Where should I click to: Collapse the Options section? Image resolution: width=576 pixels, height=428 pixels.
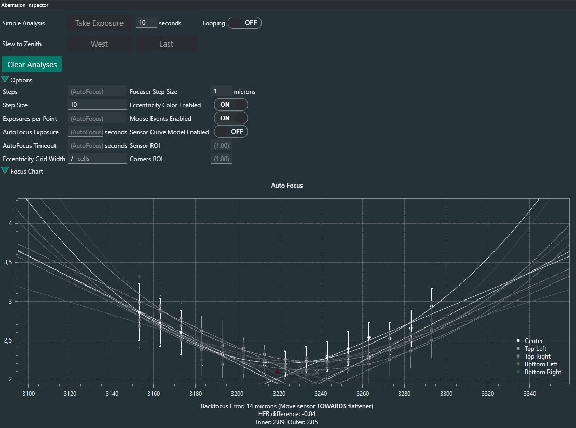5,80
